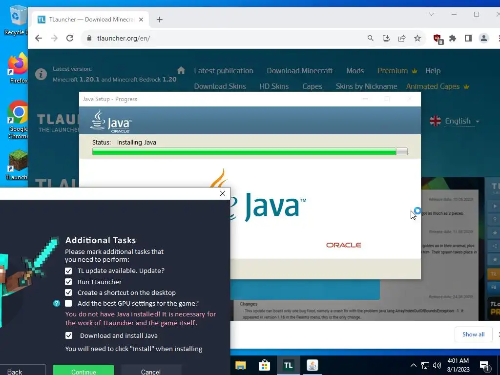500x375 pixels.
Task: Select the Firefox desktop shortcut
Action: coord(18,67)
